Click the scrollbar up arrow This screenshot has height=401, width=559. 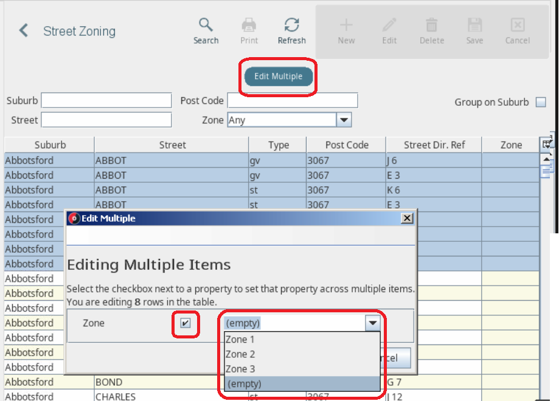point(546,159)
